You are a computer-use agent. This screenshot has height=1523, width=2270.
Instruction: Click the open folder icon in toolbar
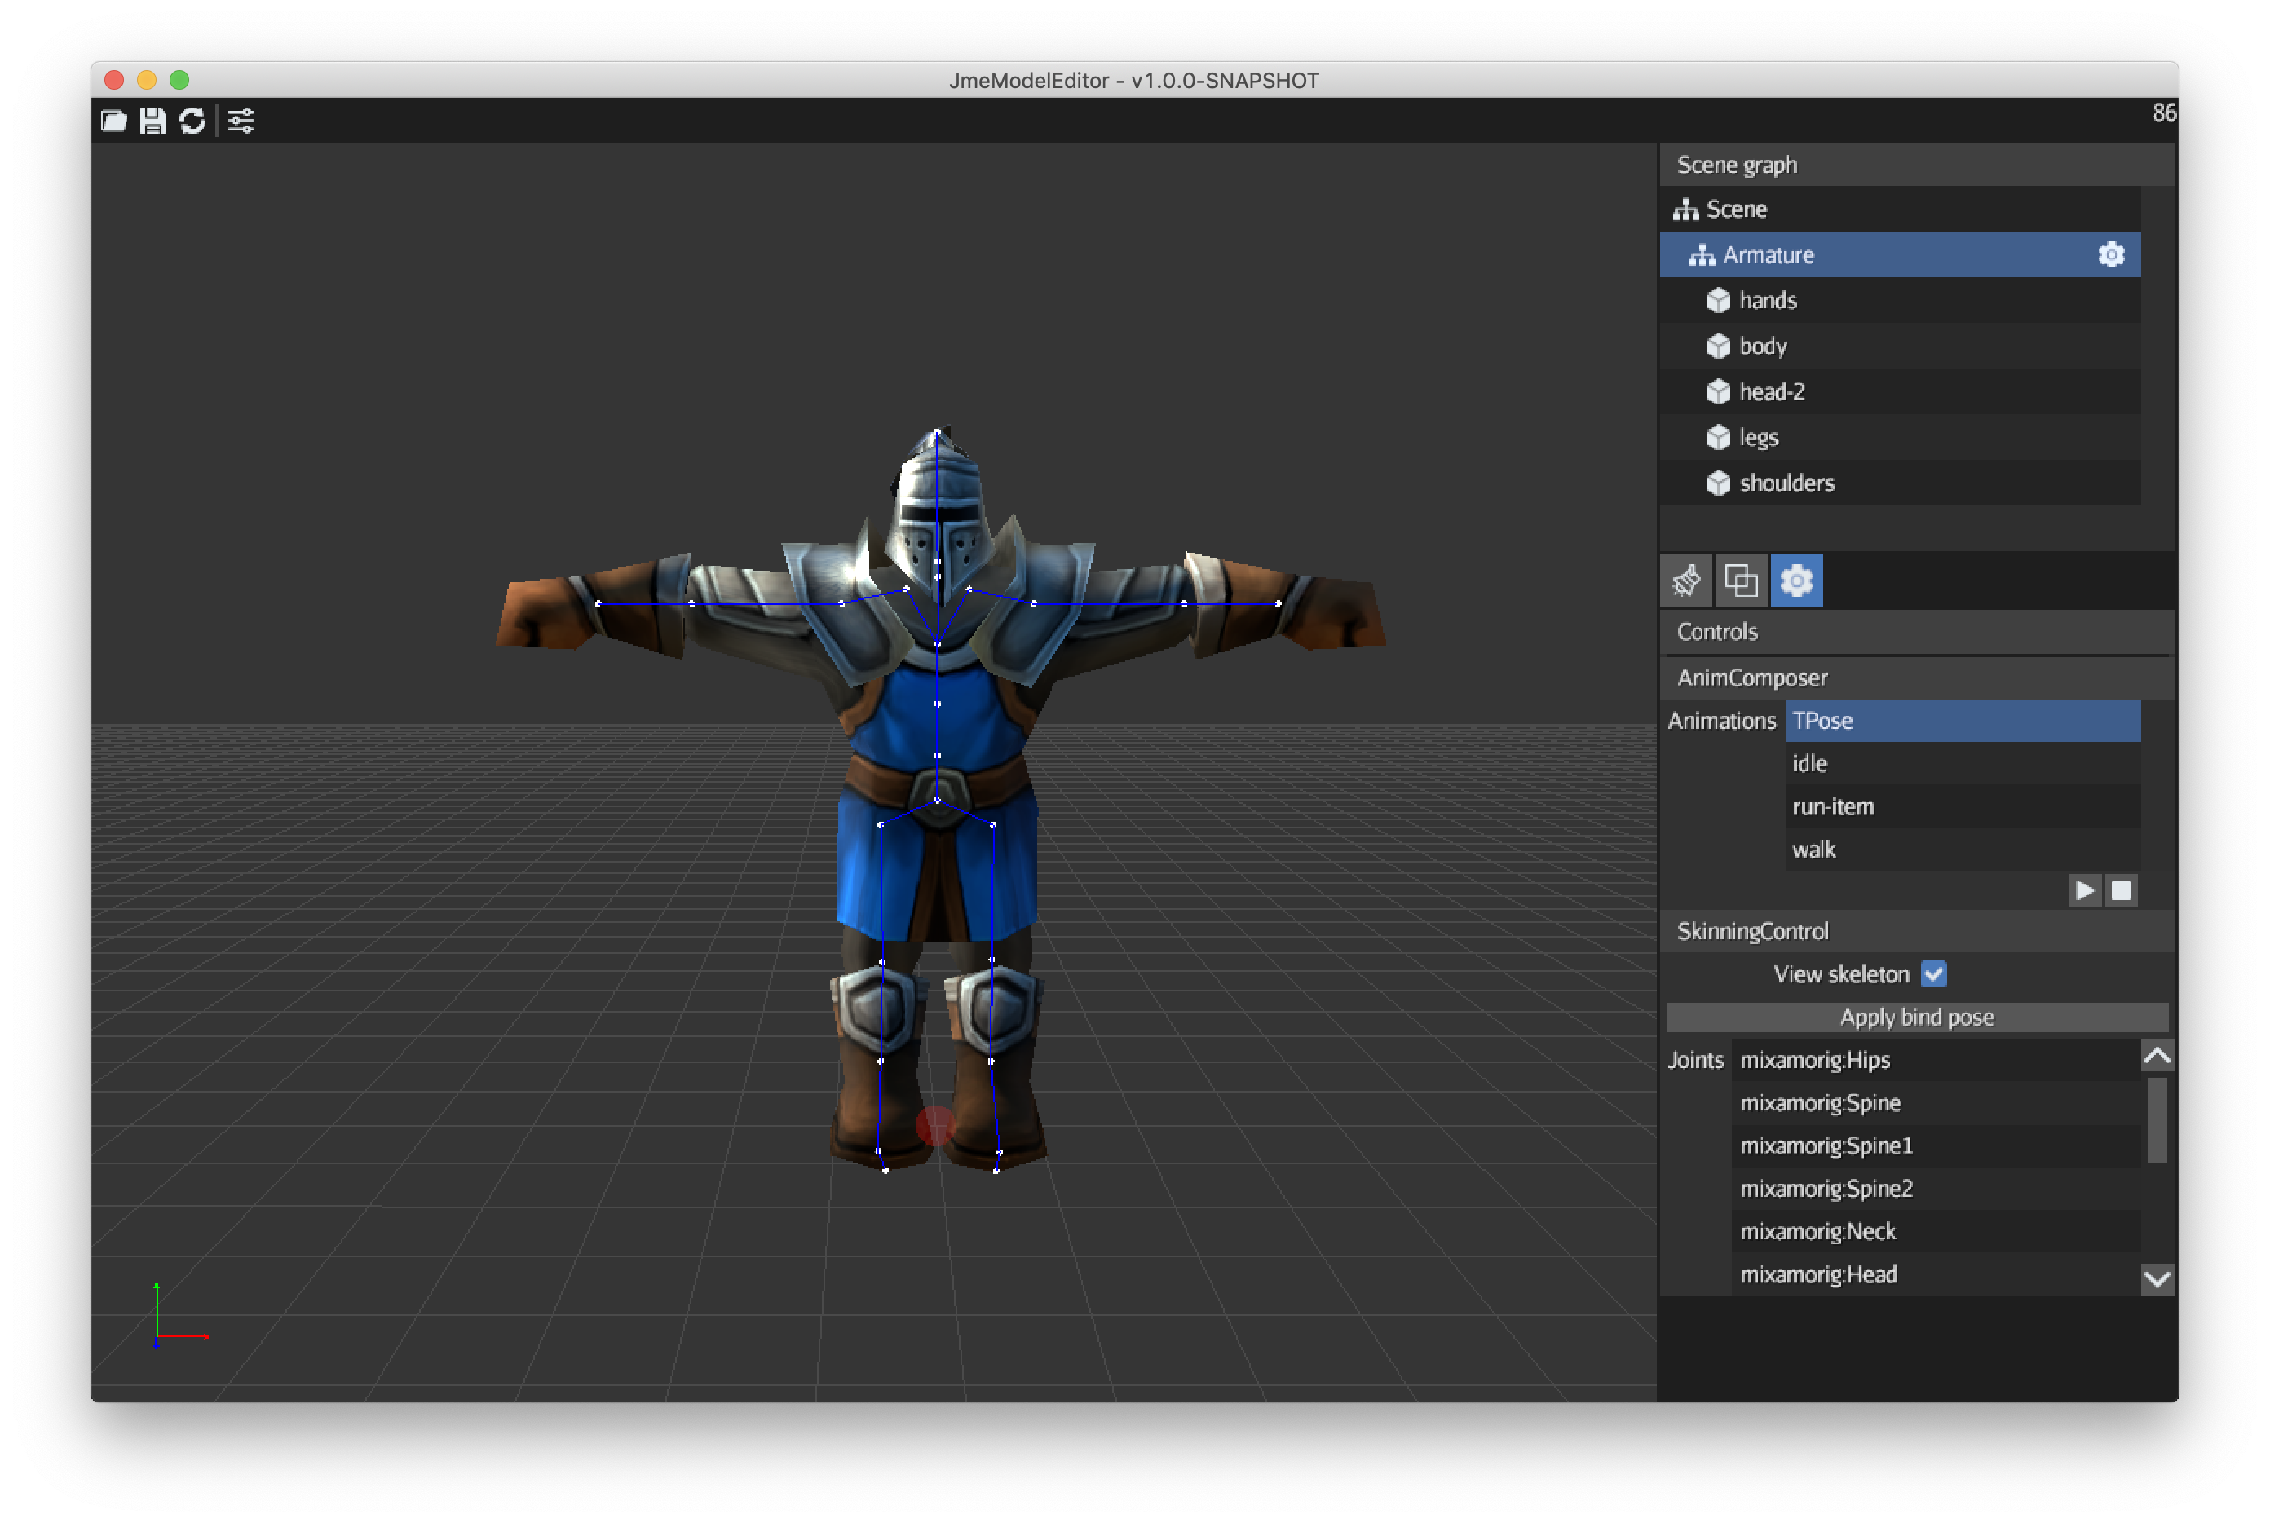tap(113, 121)
